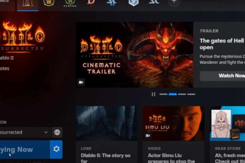245x163 pixels.
Task: Open the blue StarCraft II game icon
Action: point(112,2)
